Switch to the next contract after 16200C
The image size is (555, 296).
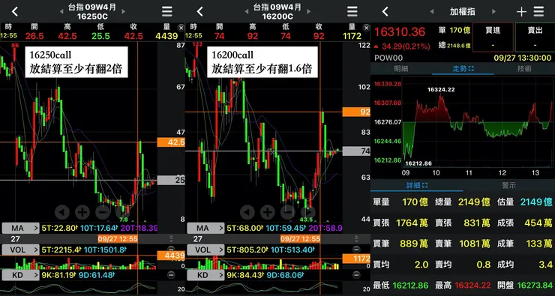coord(309,12)
